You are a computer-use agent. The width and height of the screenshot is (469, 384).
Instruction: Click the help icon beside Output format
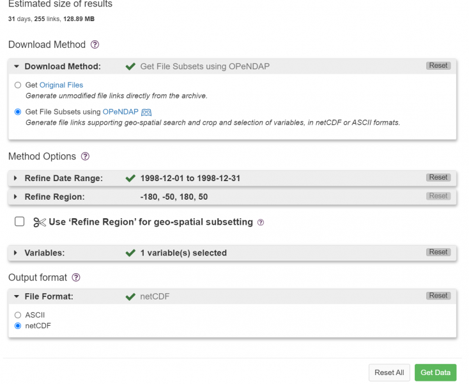[x=77, y=277]
